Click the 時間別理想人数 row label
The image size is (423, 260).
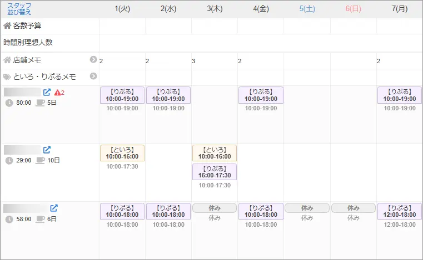[28, 42]
